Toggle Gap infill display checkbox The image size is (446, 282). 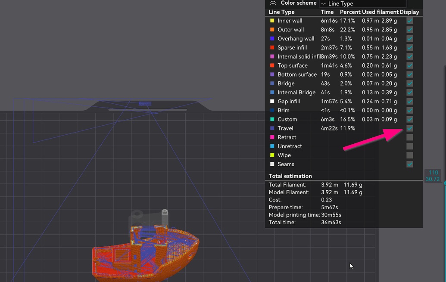coord(410,101)
